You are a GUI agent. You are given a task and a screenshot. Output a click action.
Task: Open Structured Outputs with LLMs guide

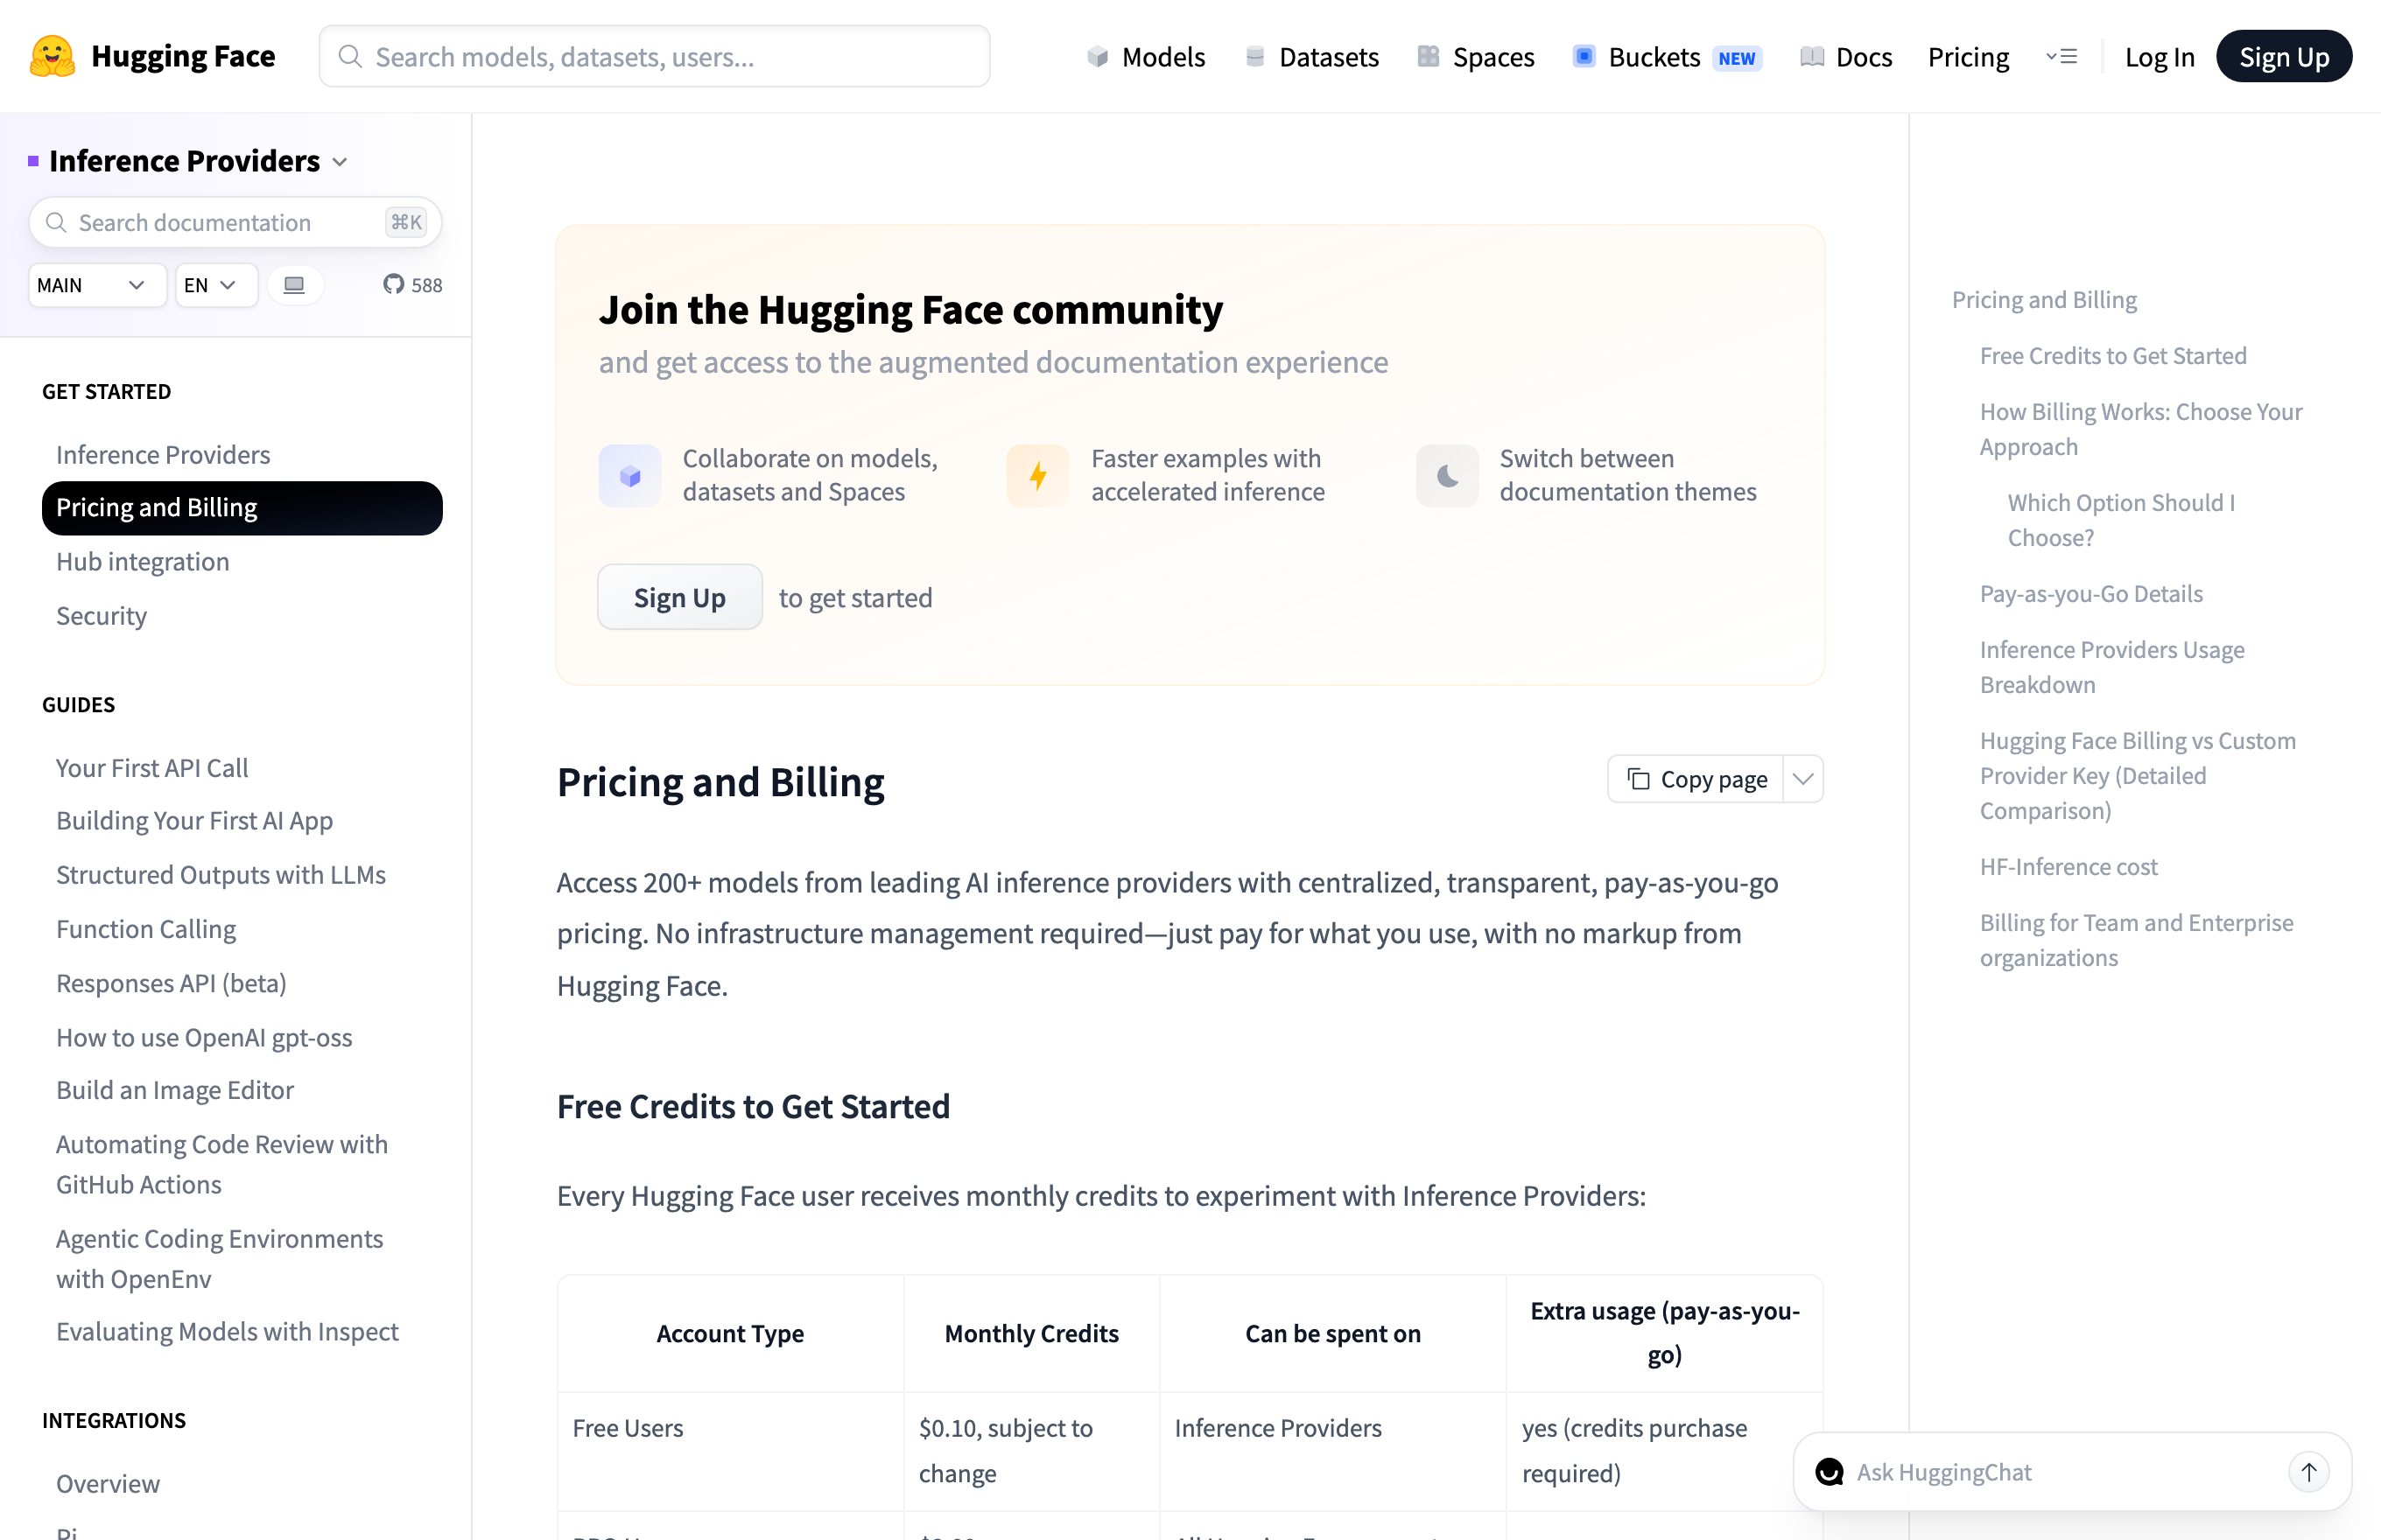click(x=220, y=874)
